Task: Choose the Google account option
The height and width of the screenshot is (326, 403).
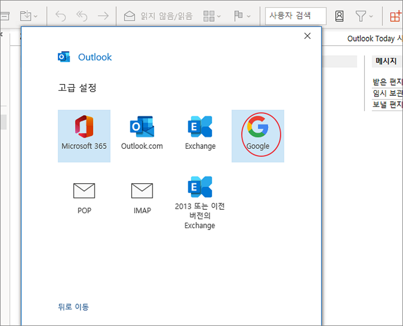Action: click(258, 136)
